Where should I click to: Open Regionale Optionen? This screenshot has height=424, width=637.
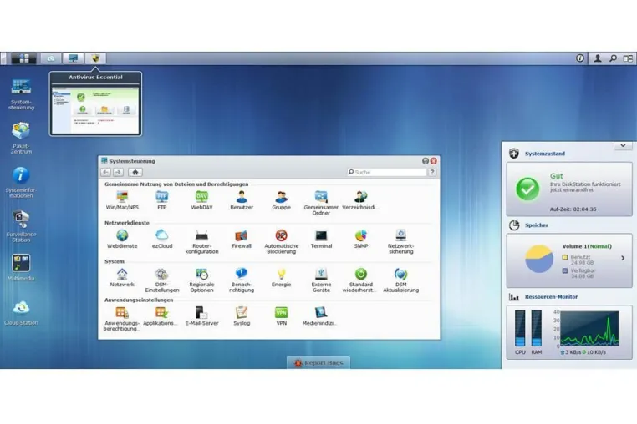coord(201,280)
